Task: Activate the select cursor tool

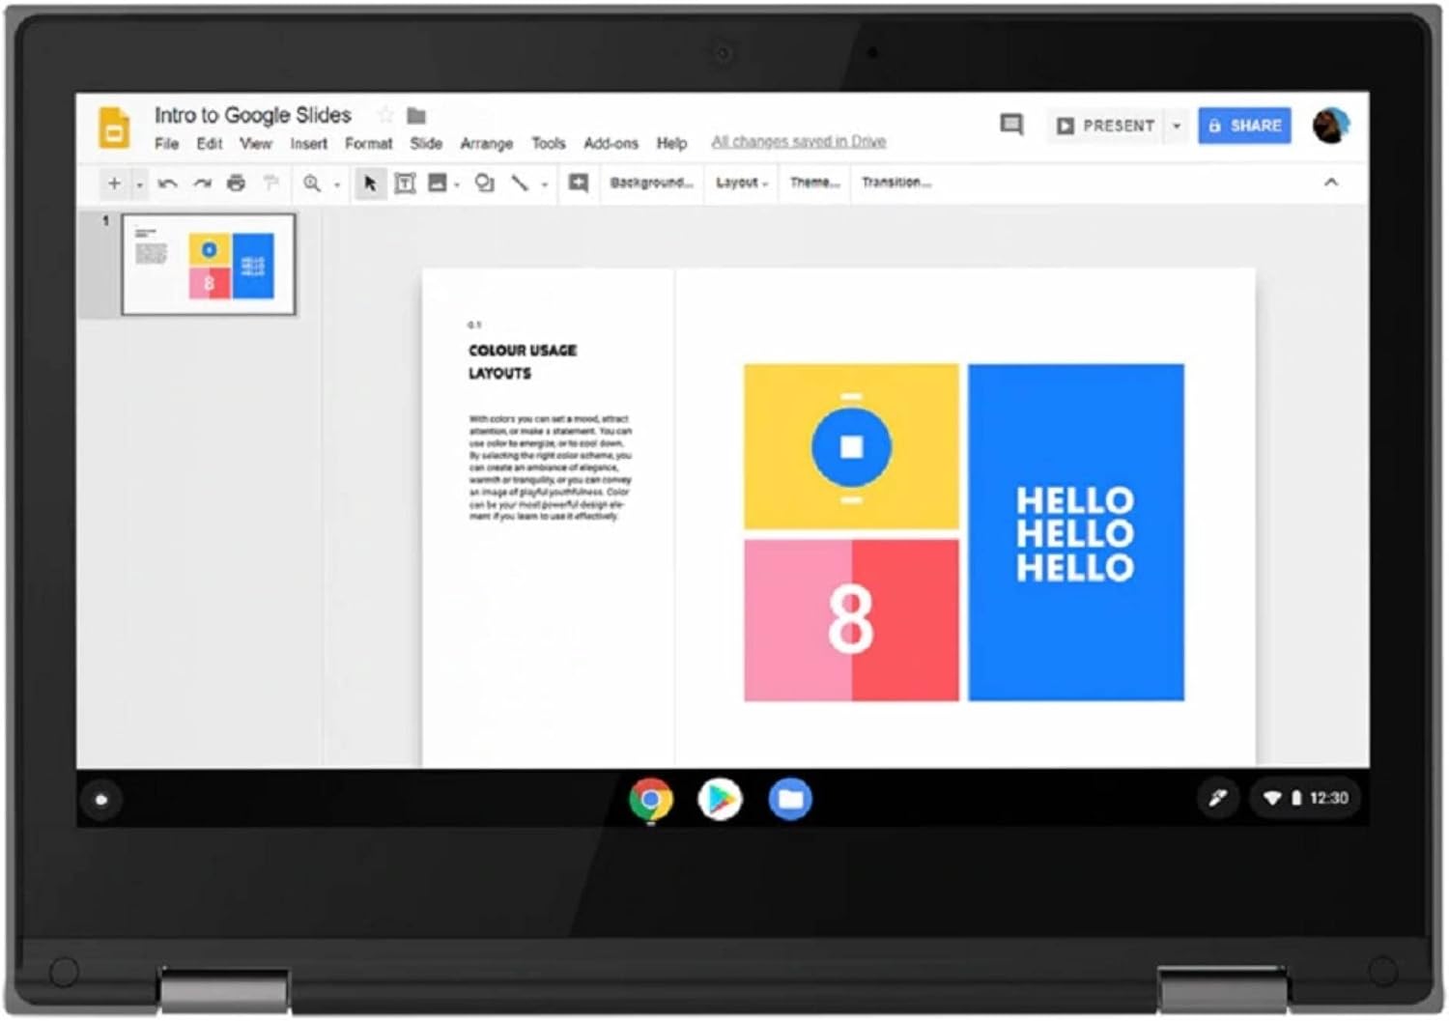Action: pyautogui.click(x=369, y=183)
